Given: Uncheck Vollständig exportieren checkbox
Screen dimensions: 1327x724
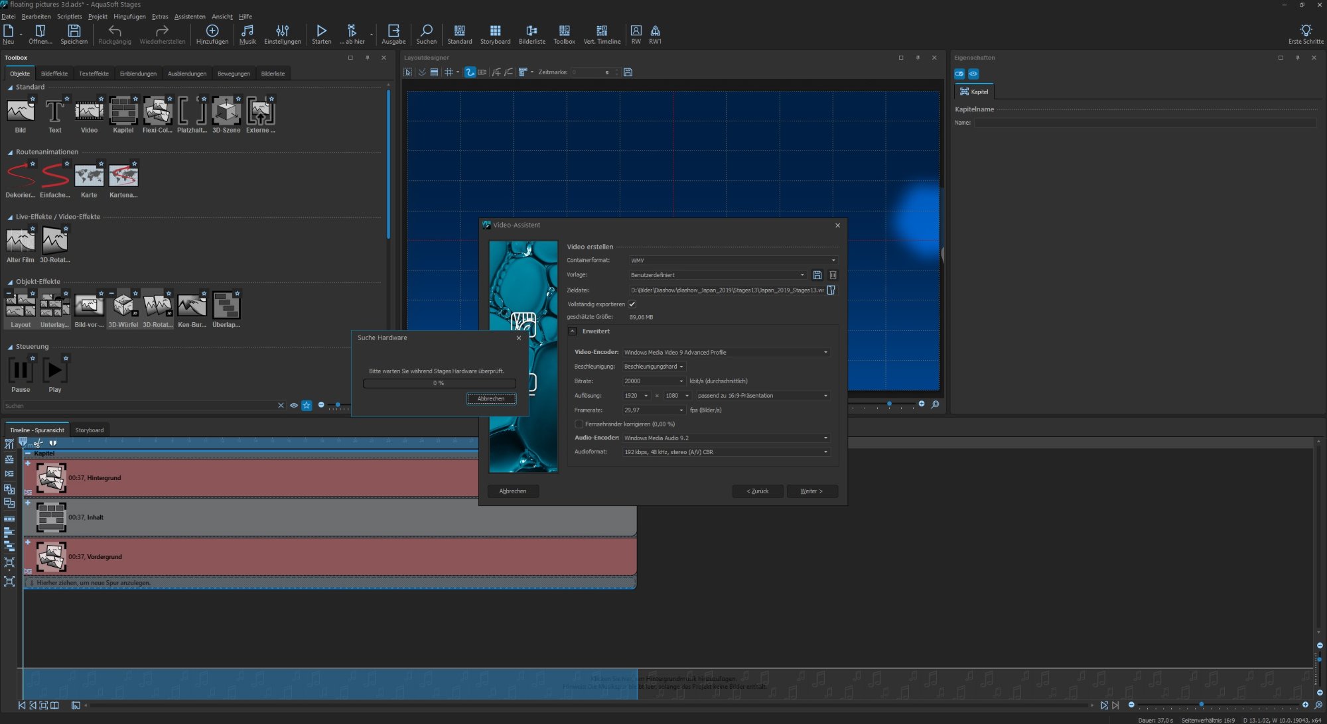Looking at the screenshot, I should pos(632,304).
